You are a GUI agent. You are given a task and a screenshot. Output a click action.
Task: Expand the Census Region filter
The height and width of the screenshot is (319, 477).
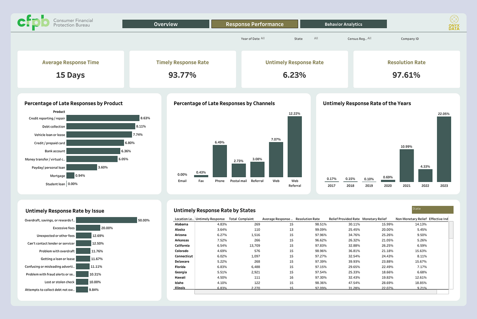pyautogui.click(x=359, y=38)
